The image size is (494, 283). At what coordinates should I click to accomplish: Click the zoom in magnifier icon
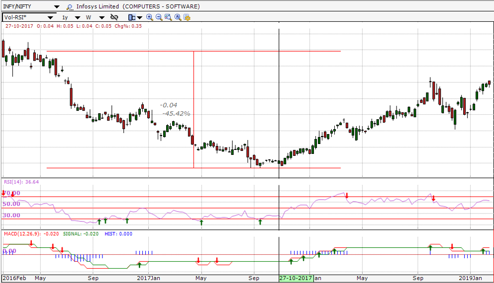(x=149, y=17)
